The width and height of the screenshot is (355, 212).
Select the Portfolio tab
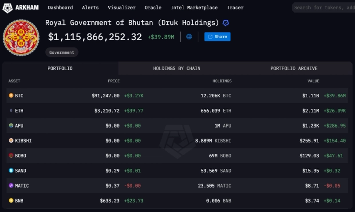[x=60, y=68]
